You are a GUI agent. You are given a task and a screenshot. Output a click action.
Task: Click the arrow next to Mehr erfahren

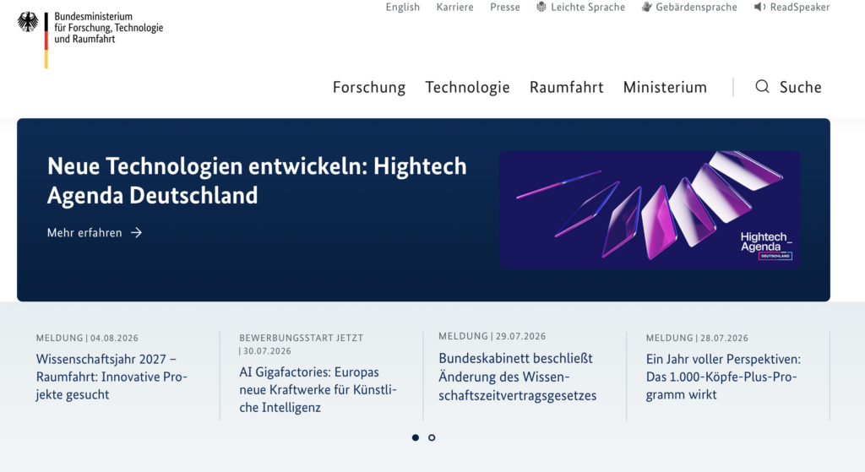click(136, 233)
